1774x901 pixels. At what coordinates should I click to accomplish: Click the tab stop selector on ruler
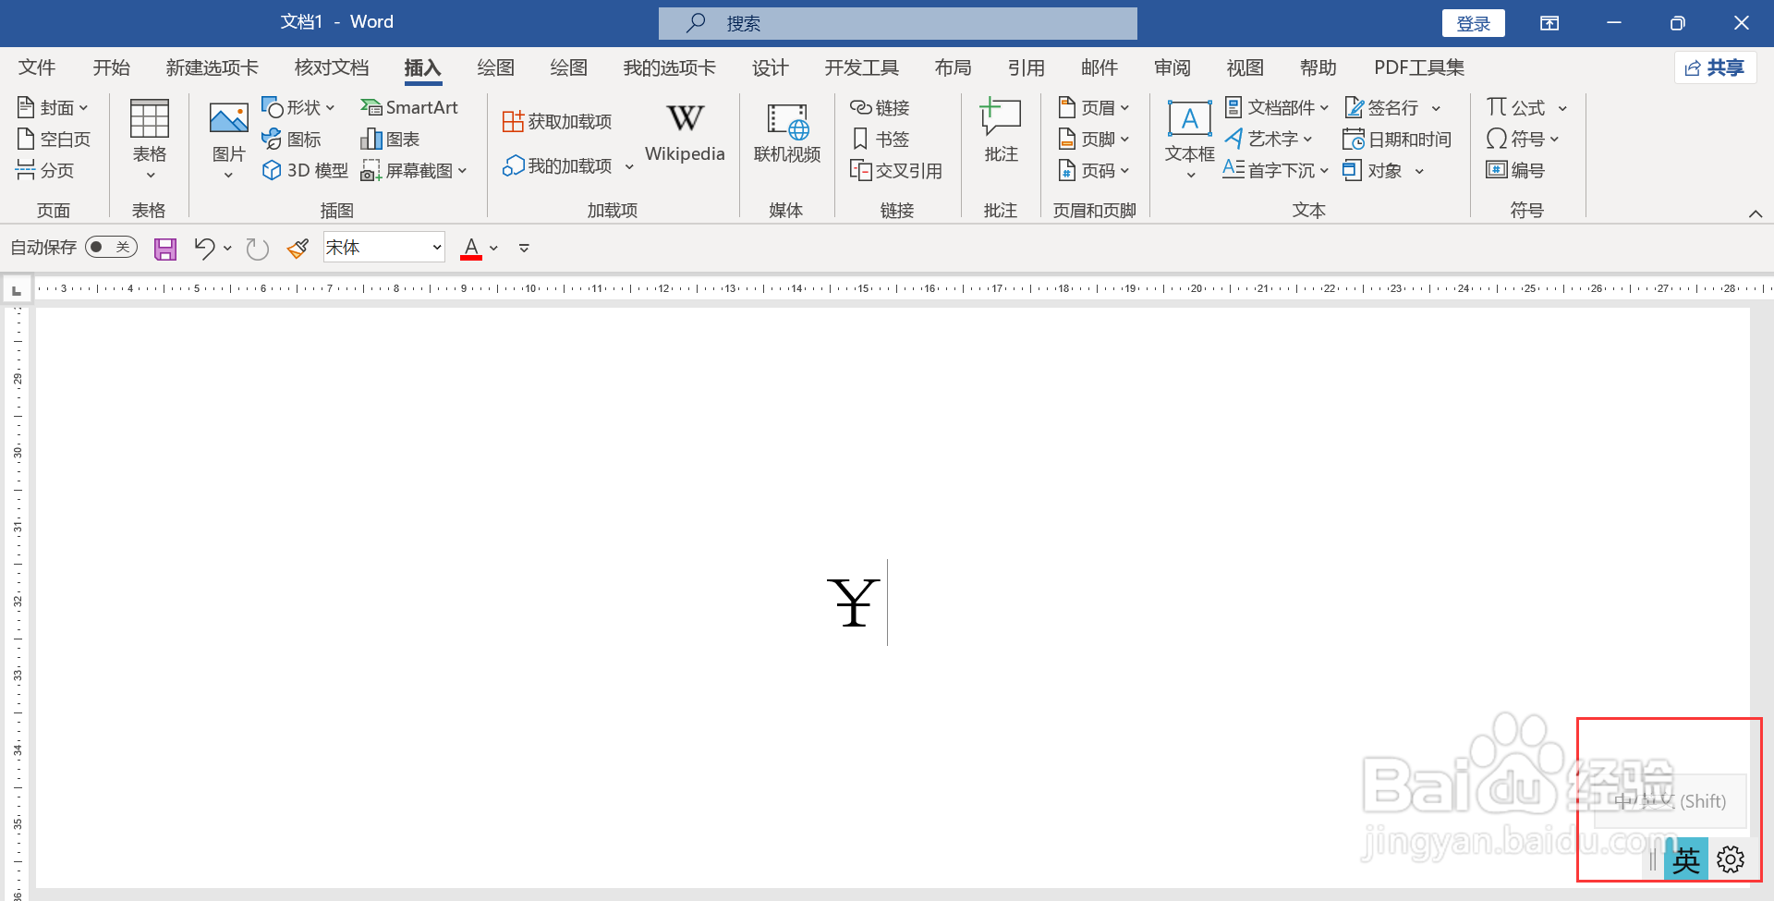tap(16, 290)
